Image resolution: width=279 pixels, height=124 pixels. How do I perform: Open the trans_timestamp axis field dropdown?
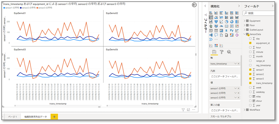[235, 64]
